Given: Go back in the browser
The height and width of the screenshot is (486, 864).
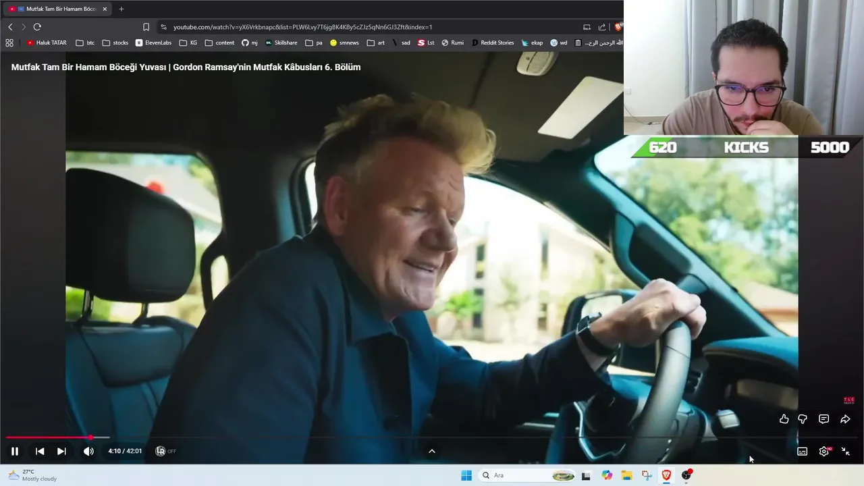Looking at the screenshot, I should pos(10,27).
